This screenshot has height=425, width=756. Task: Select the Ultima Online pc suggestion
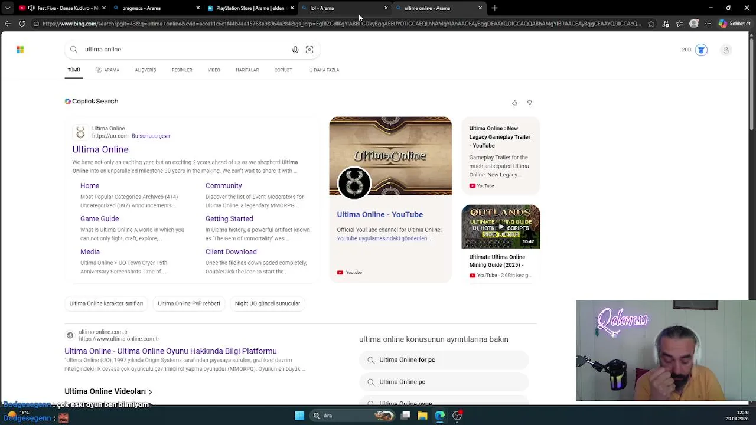[444, 382]
